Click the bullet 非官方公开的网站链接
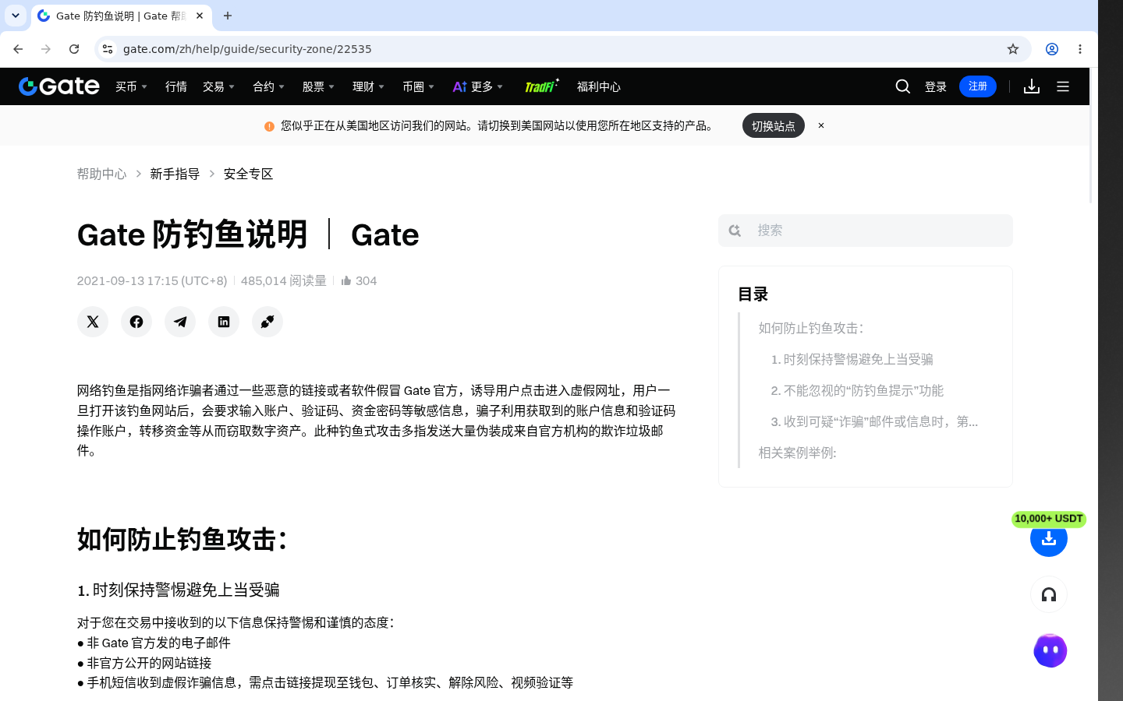Viewport: 1123px width, 701px height. pyautogui.click(x=144, y=663)
